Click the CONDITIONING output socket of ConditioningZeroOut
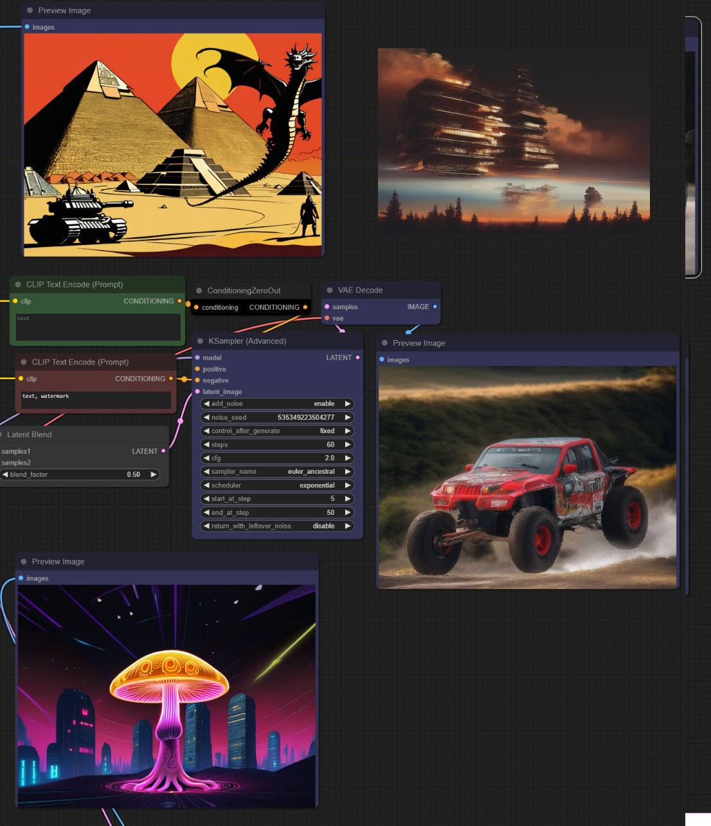711x826 pixels. [x=305, y=307]
